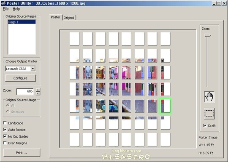
Task: Select the dashed rectangle selection tool
Action: 209,114
